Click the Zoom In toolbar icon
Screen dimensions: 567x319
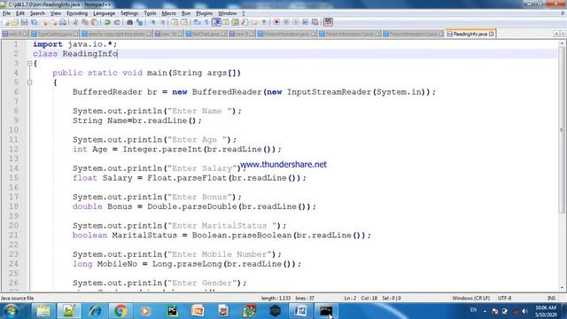coord(153,22)
